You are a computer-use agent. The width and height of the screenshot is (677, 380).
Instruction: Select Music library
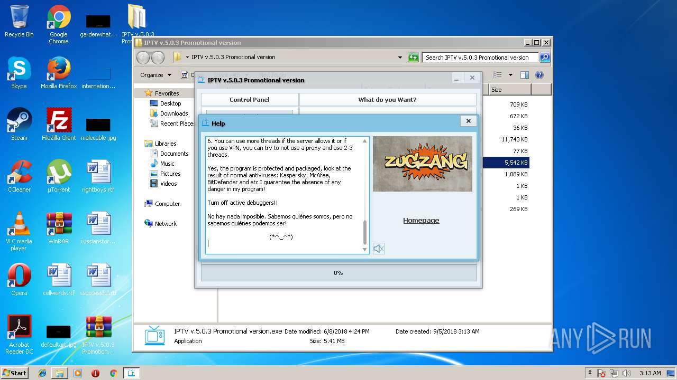coord(167,164)
